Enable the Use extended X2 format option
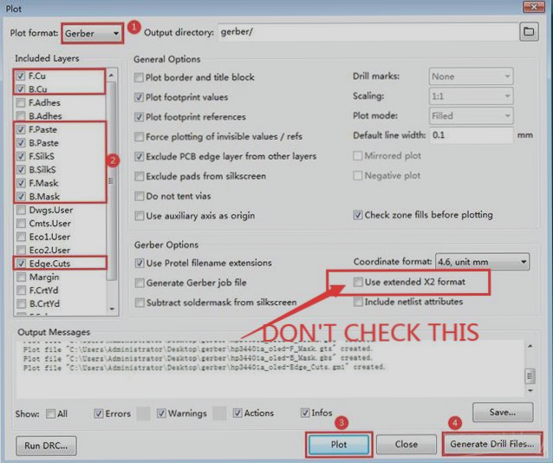Viewport: 553px width, 463px height. coord(359,283)
